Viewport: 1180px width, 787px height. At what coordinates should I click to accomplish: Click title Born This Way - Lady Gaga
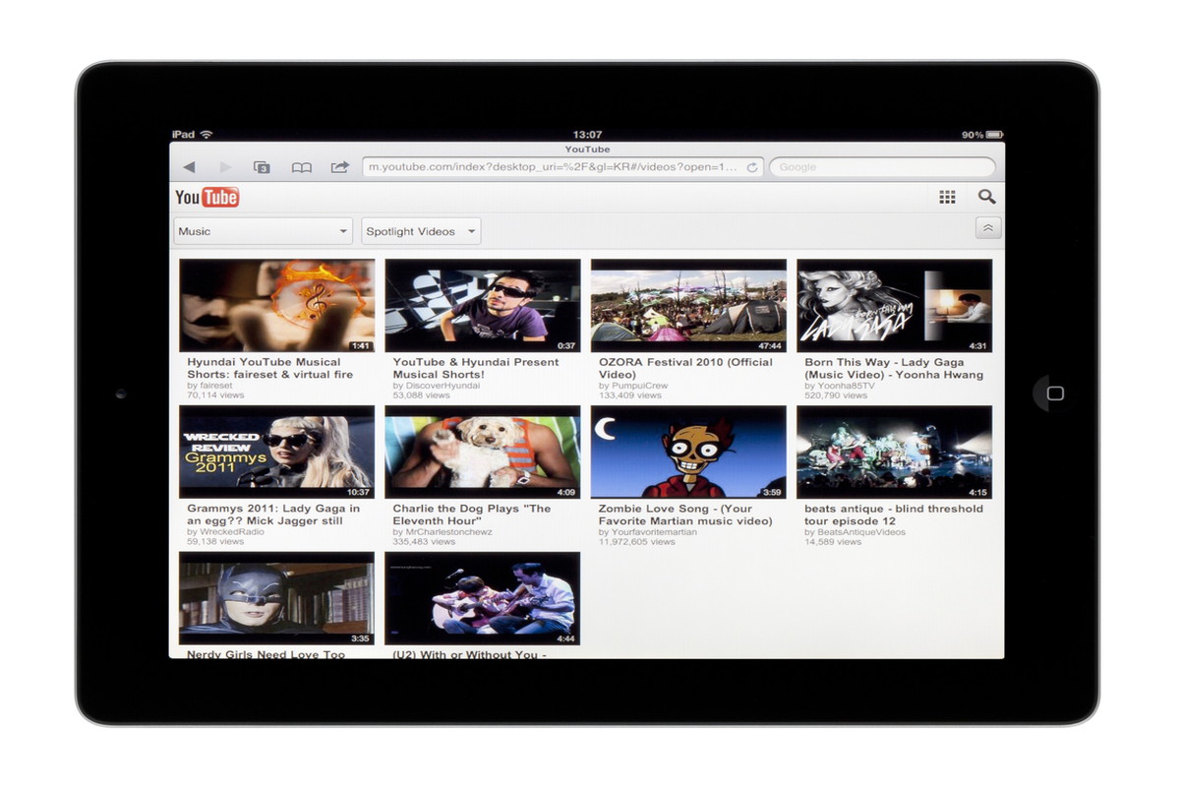click(894, 368)
